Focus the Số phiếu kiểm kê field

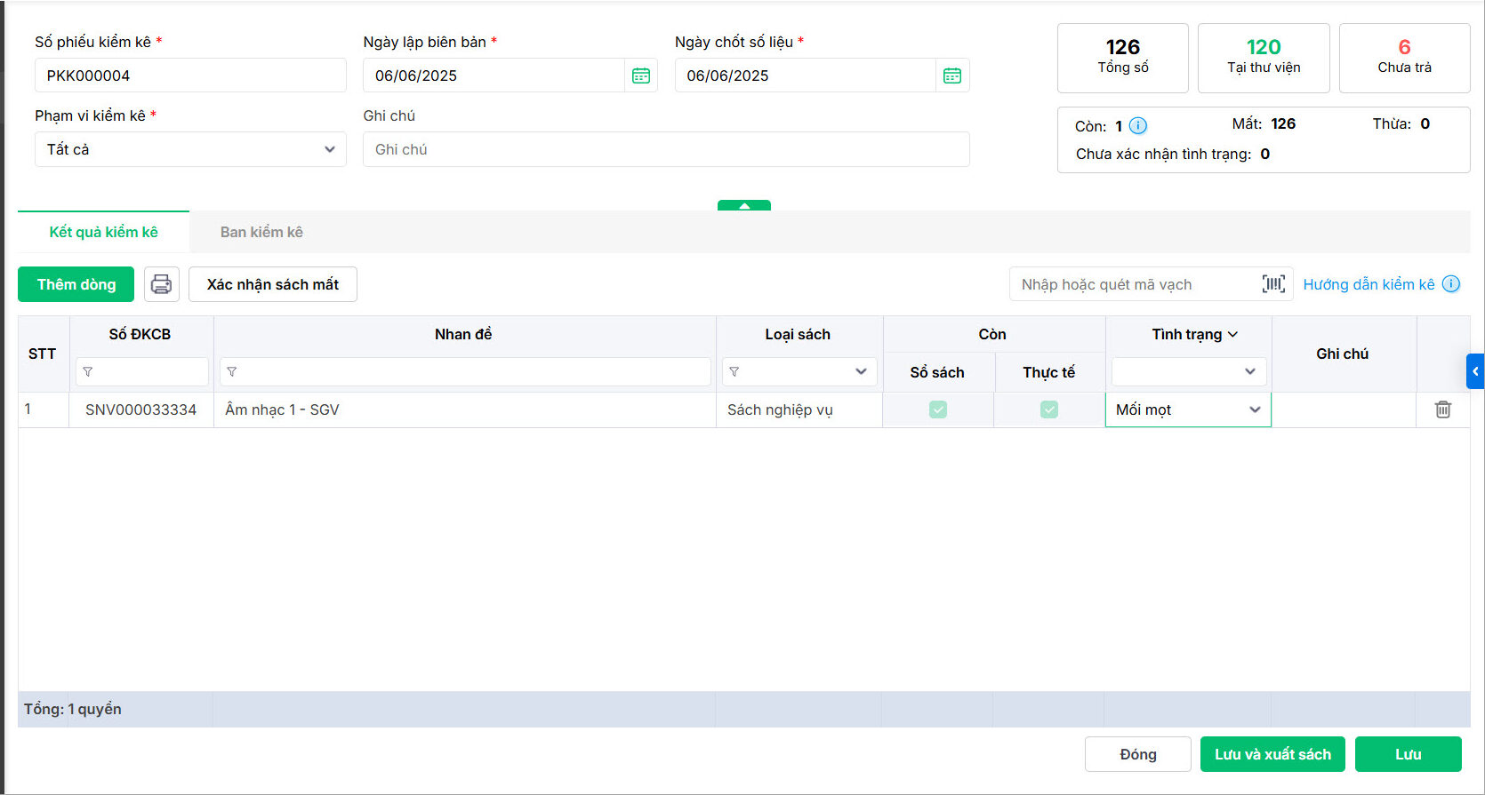click(190, 76)
